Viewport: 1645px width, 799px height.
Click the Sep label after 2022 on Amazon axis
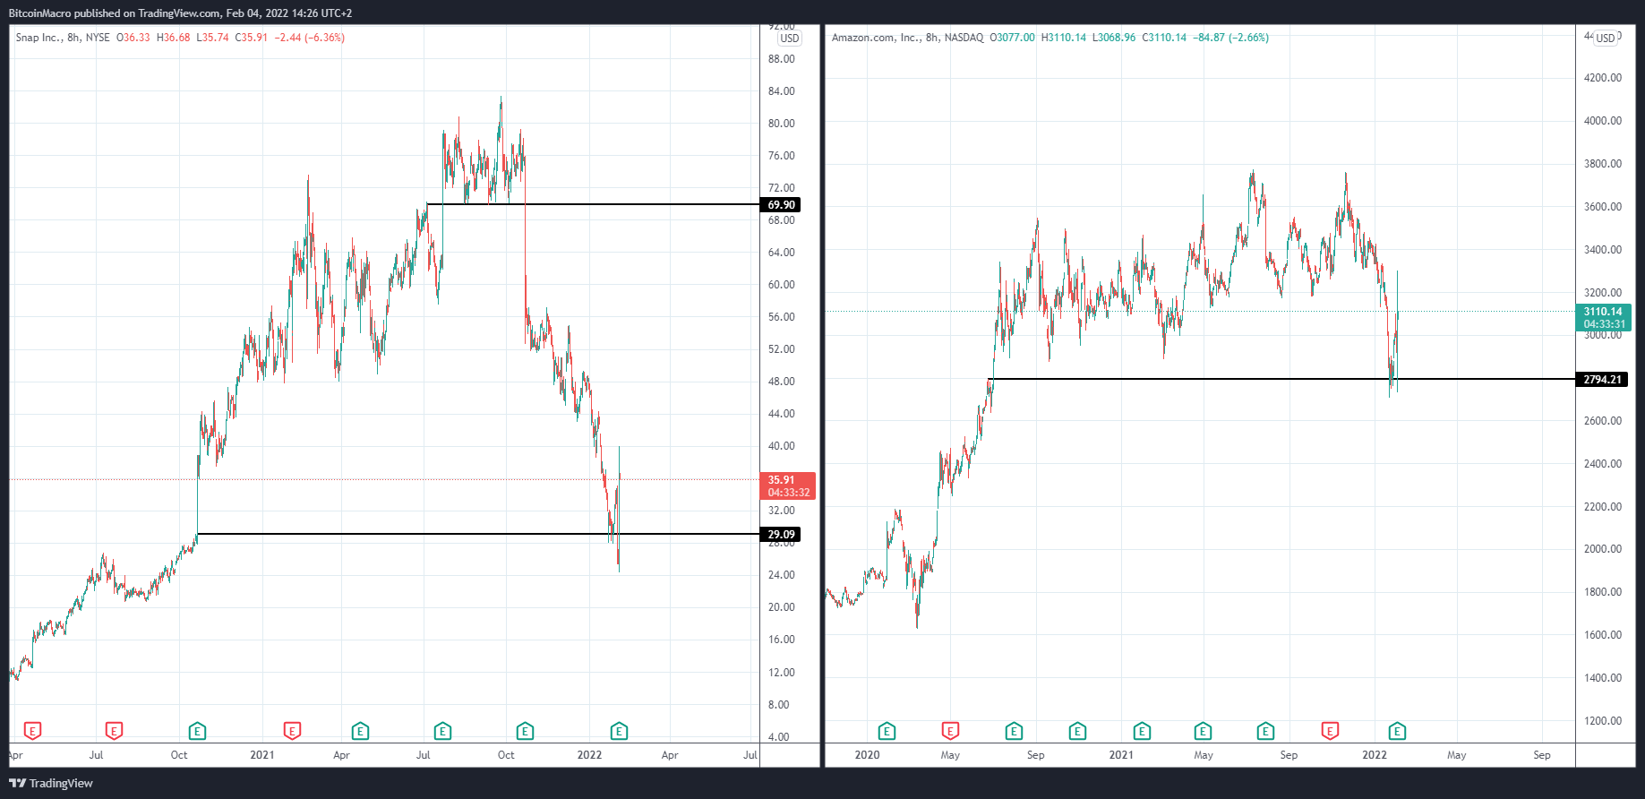(x=1541, y=755)
